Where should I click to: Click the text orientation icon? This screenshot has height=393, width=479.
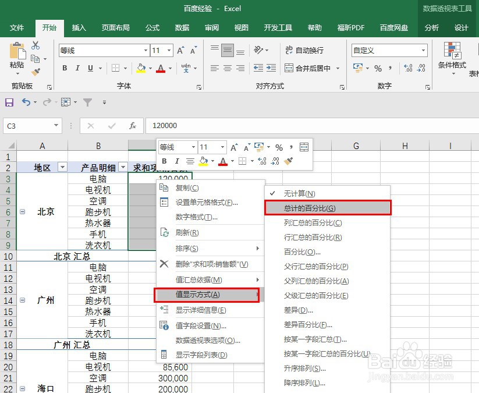coord(259,50)
